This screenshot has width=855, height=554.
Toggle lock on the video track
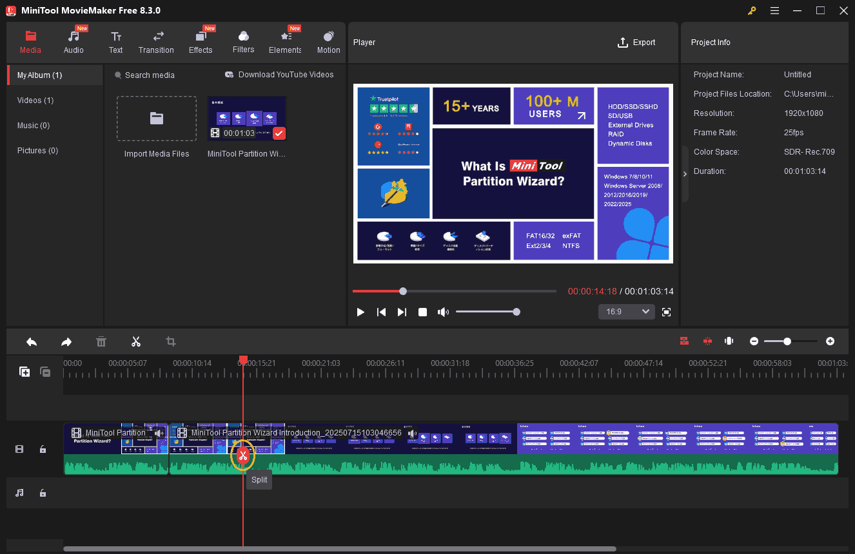43,449
